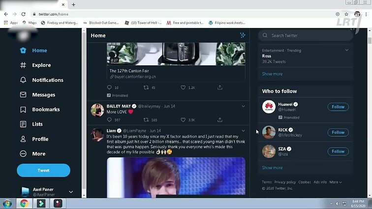Open the Home navigation item

pos(33,51)
